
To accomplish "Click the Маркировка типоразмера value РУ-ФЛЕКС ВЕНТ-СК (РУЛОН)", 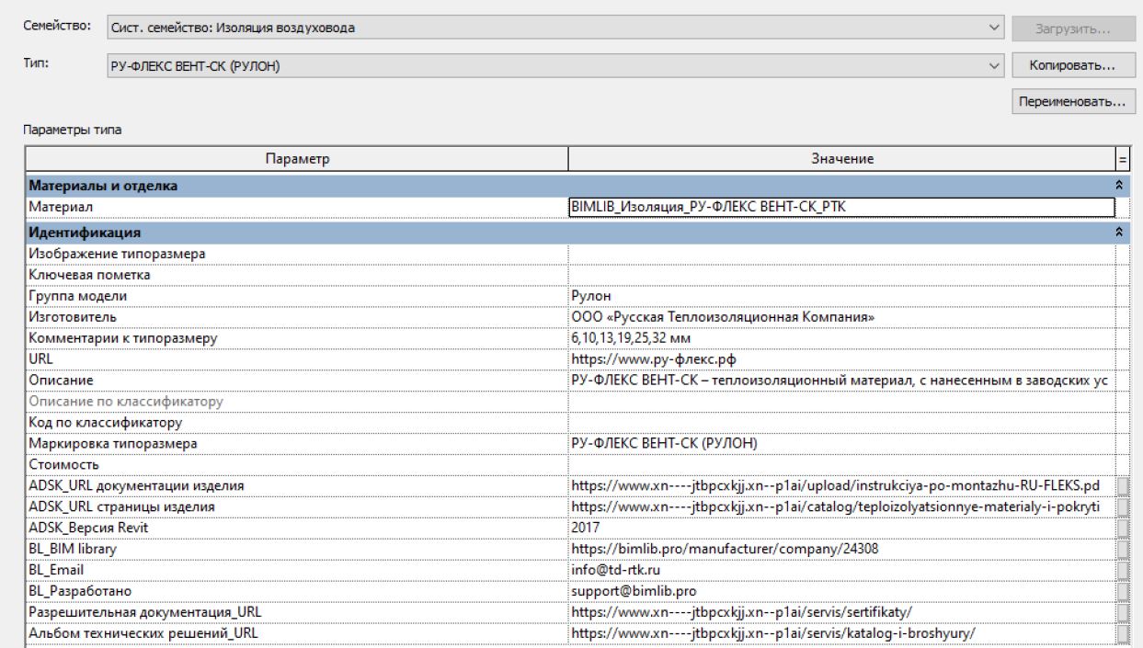I will (x=665, y=445).
